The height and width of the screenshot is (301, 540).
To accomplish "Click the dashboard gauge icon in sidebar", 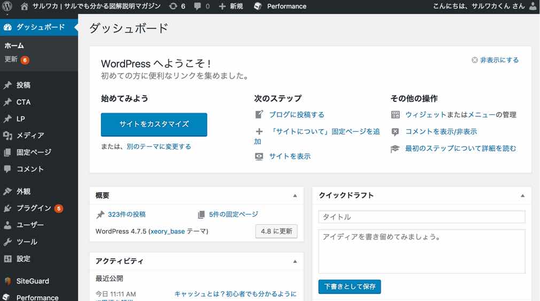I will pyautogui.click(x=7, y=27).
